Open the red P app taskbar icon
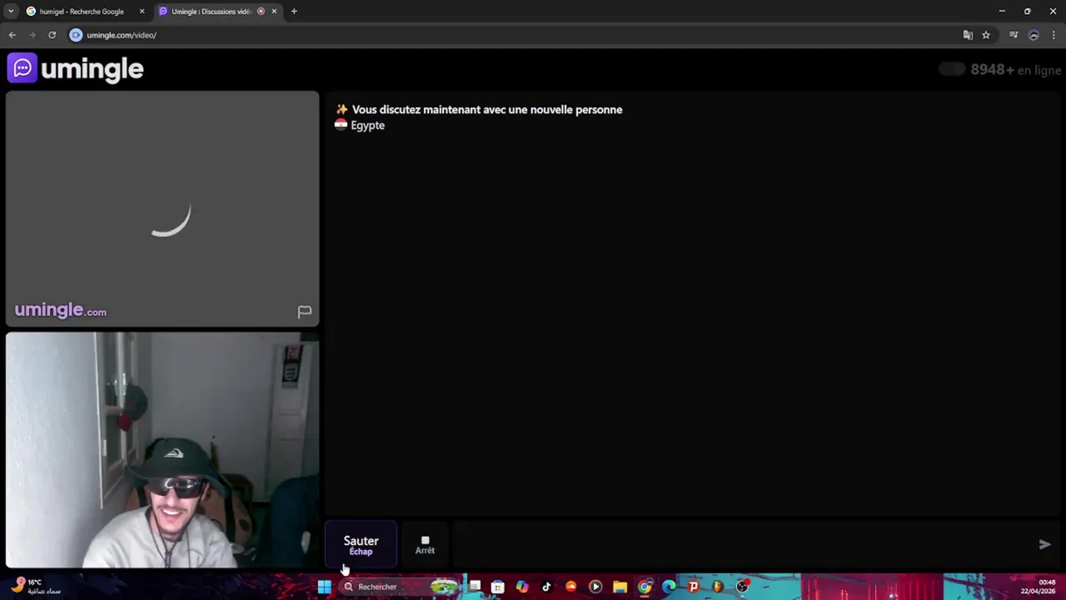 [693, 587]
